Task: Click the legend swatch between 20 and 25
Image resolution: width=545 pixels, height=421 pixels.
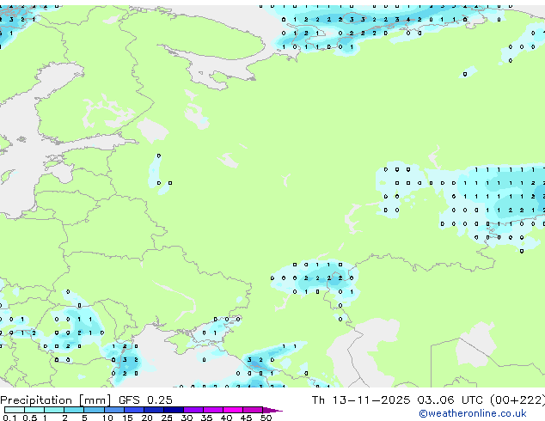Action: 154,410
